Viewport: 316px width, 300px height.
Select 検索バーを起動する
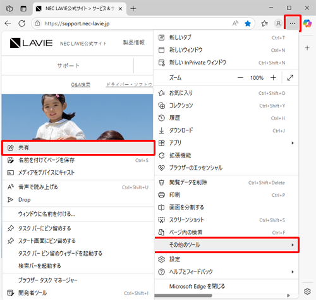pyautogui.click(x=78, y=266)
